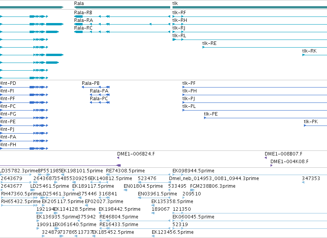
Task: Open the Rala-PC polypeptide feature label
Action: 99,99
